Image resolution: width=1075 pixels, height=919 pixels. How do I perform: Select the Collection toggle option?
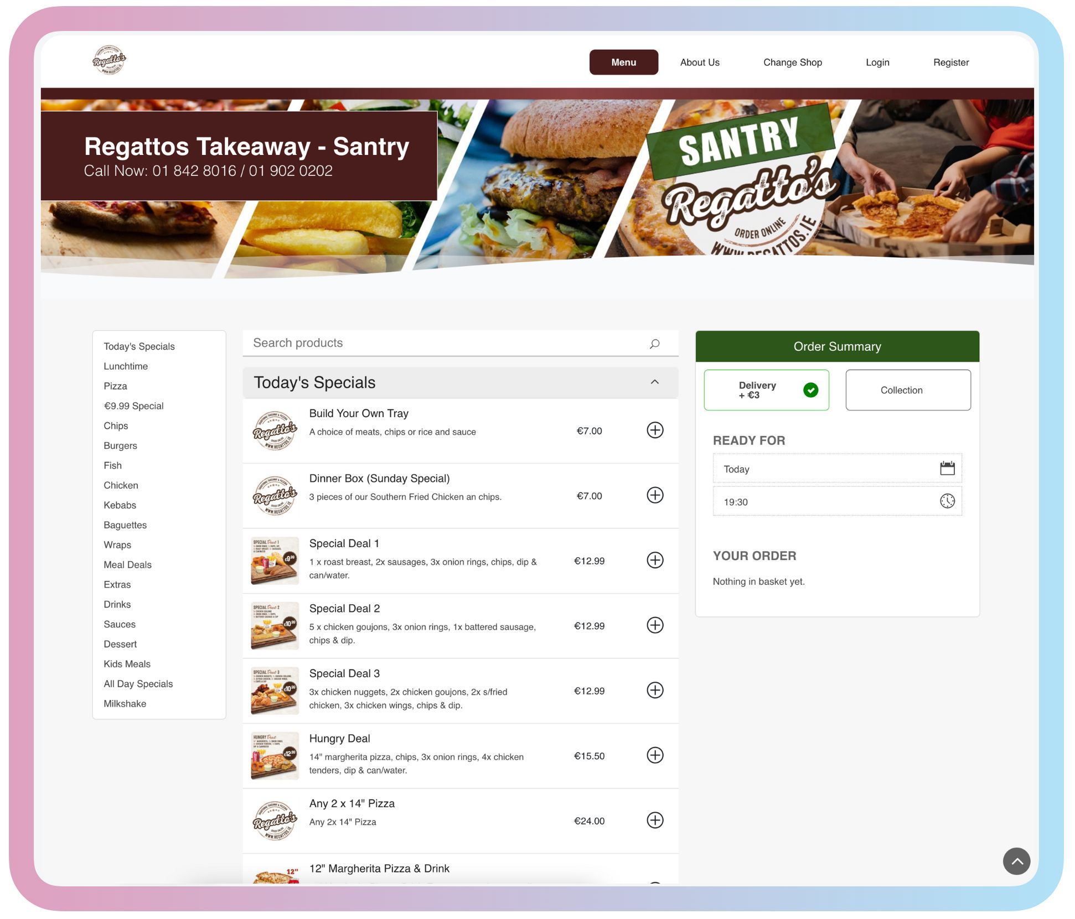pyautogui.click(x=902, y=390)
